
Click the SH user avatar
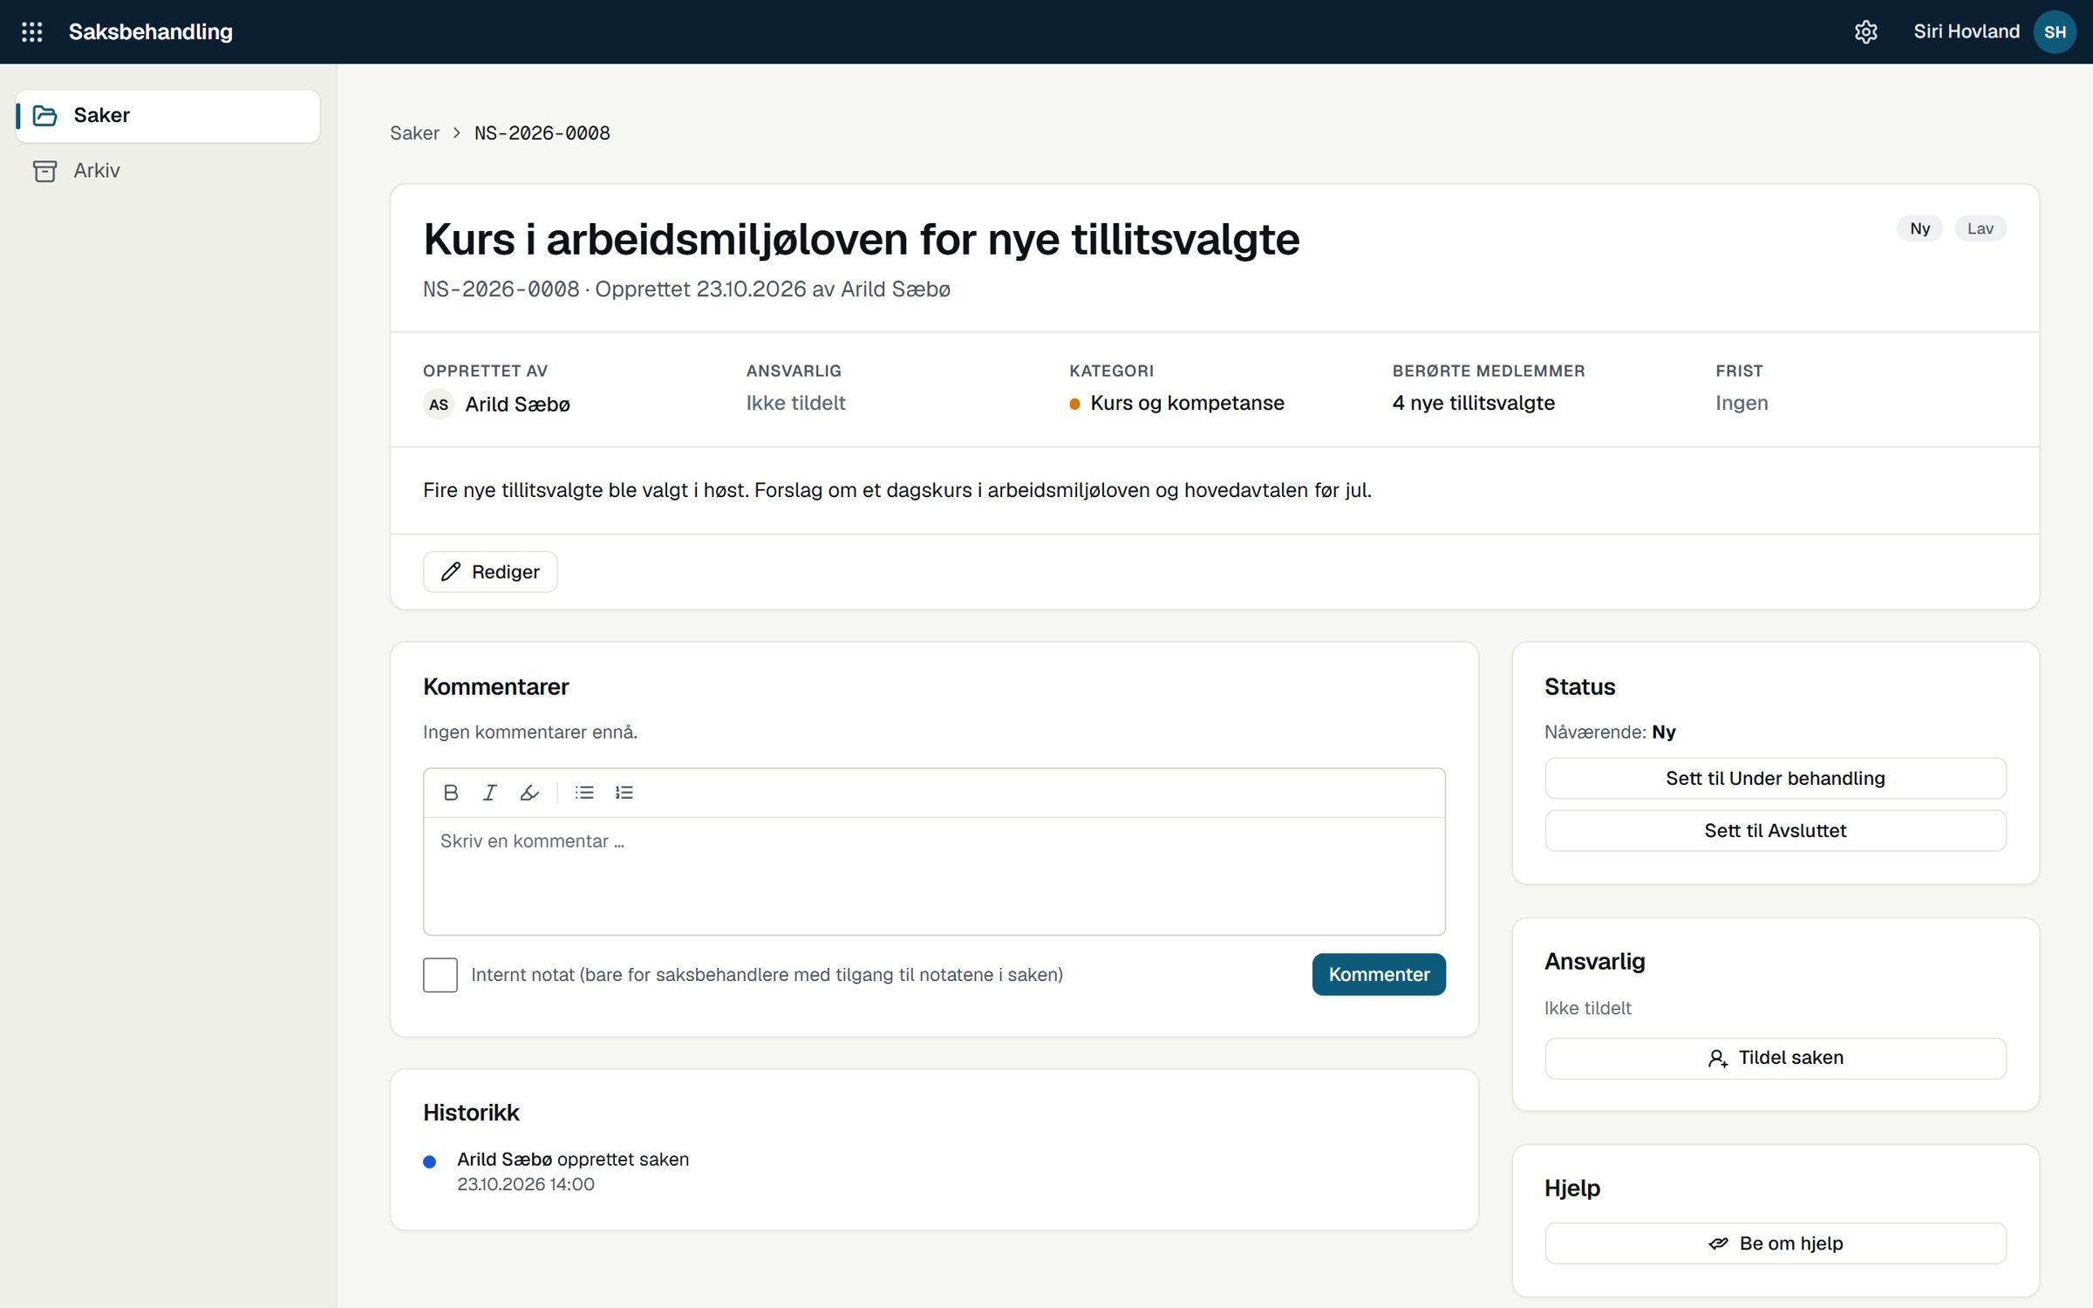(2055, 32)
